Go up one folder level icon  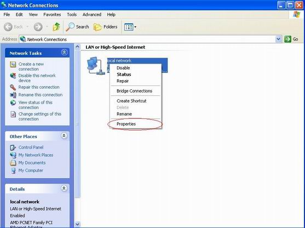[56, 27]
